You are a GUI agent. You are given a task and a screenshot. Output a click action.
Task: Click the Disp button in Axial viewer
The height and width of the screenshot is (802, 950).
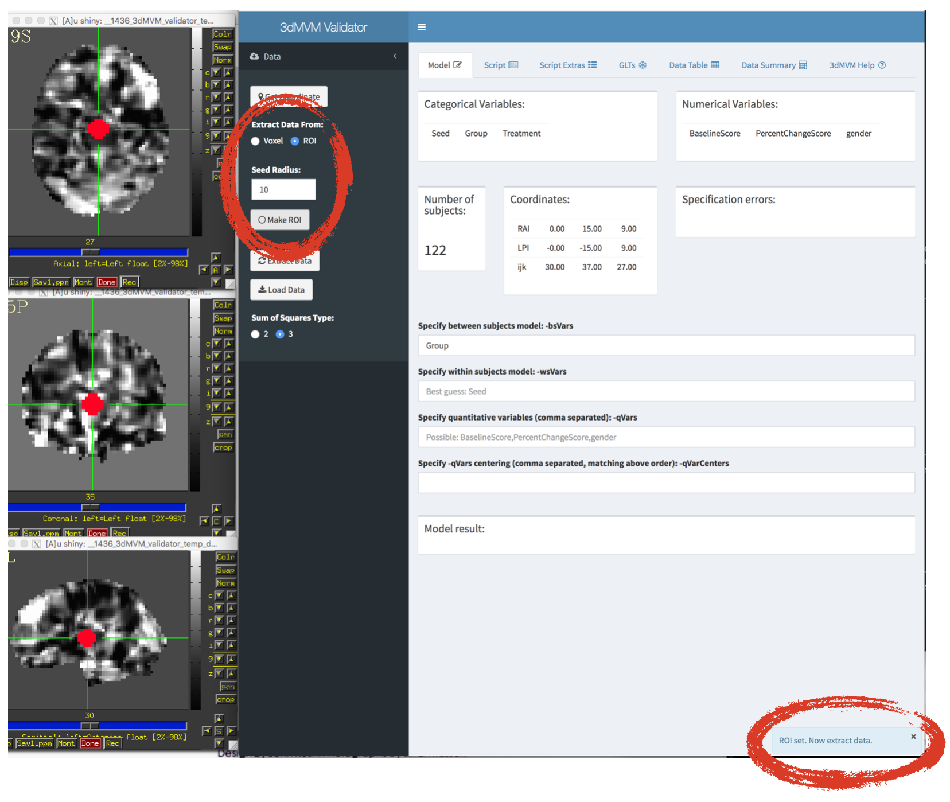(19, 282)
